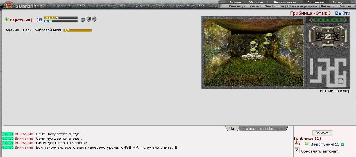Image resolution: width=356 pixels, height=157 pixels.
Task: Click the center compass button
Action: (x=328, y=37)
